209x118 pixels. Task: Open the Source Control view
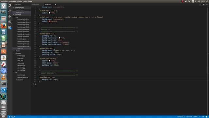tap(10, 16)
